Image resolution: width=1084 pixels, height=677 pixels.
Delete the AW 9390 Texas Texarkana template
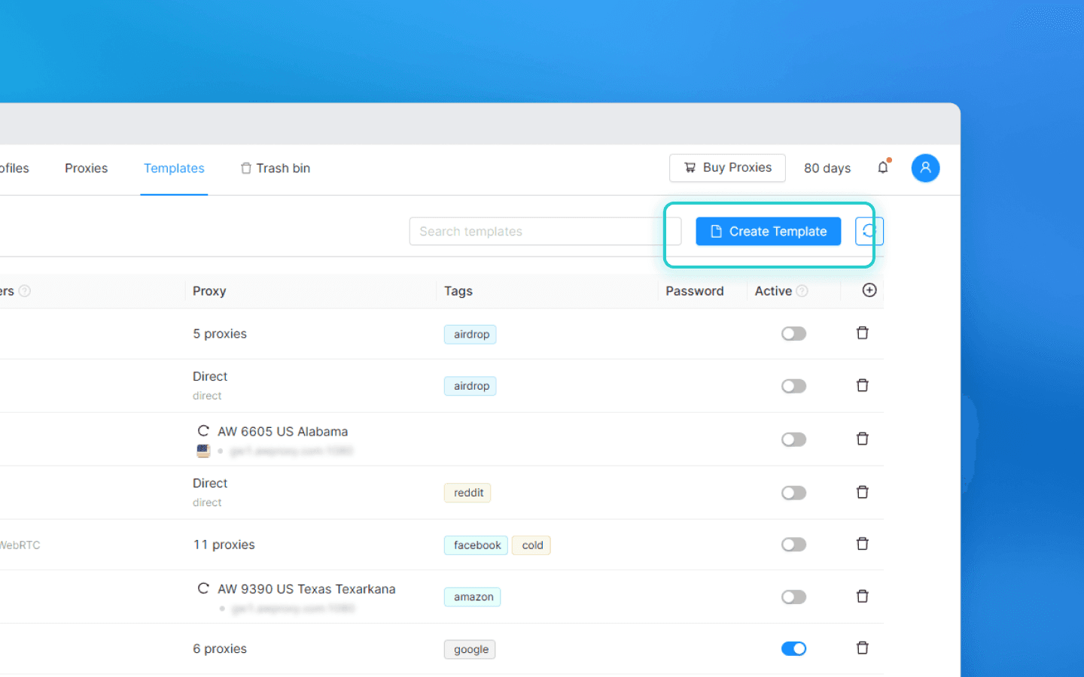[x=863, y=597]
